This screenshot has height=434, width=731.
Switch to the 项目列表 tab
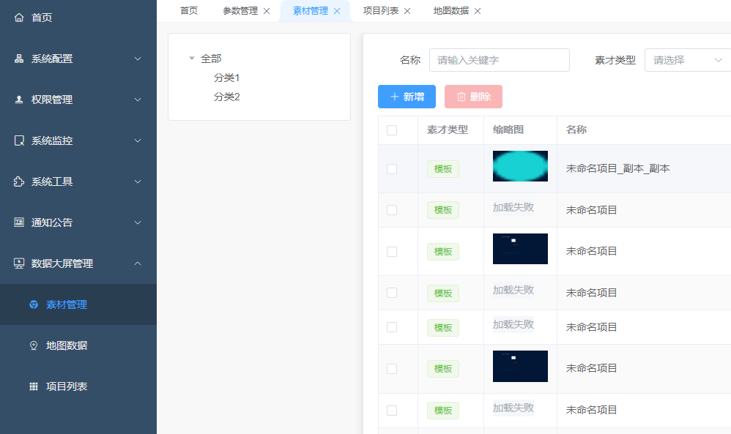coord(381,11)
